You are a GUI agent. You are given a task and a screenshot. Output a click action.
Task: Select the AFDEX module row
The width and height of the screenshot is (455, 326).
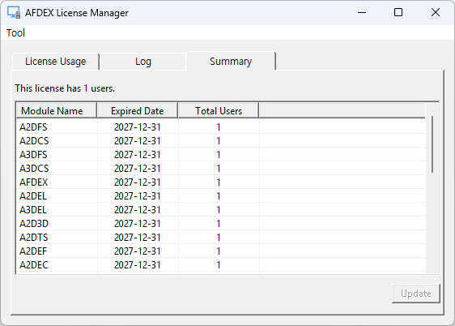[220, 182]
